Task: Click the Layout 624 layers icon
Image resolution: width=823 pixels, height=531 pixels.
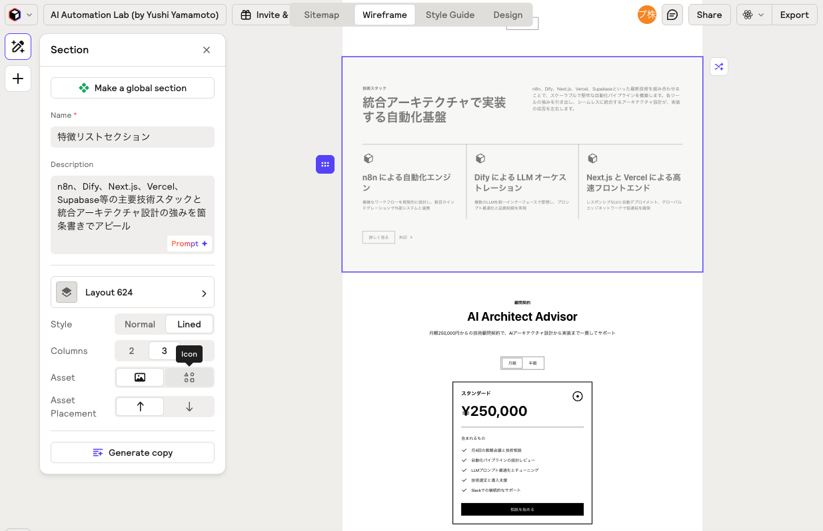Action: (67, 292)
